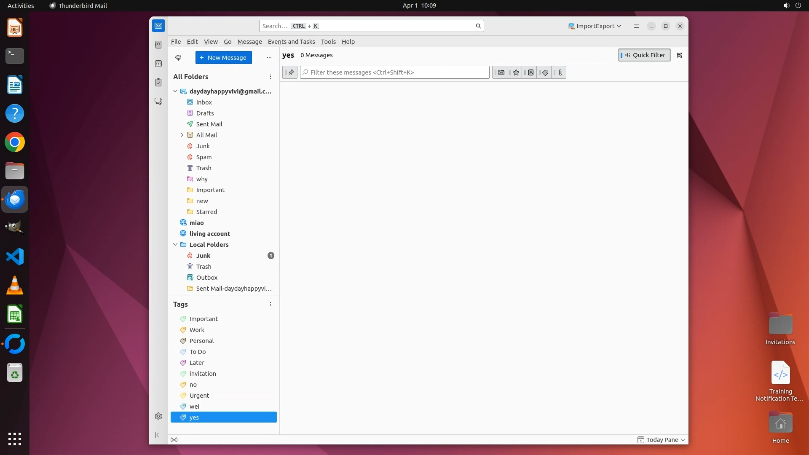Click the New Message button
The image size is (809, 455).
pos(223,58)
